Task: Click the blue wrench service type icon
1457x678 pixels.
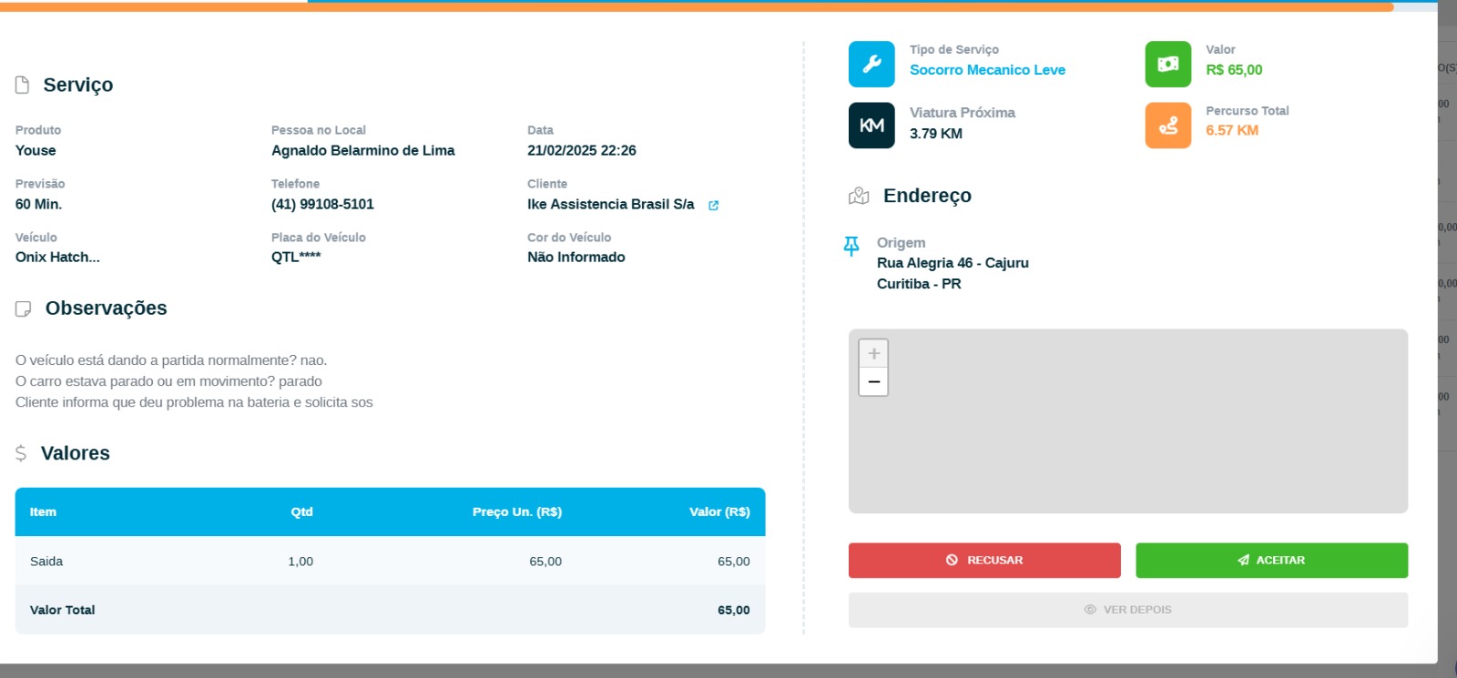Action: (x=871, y=64)
